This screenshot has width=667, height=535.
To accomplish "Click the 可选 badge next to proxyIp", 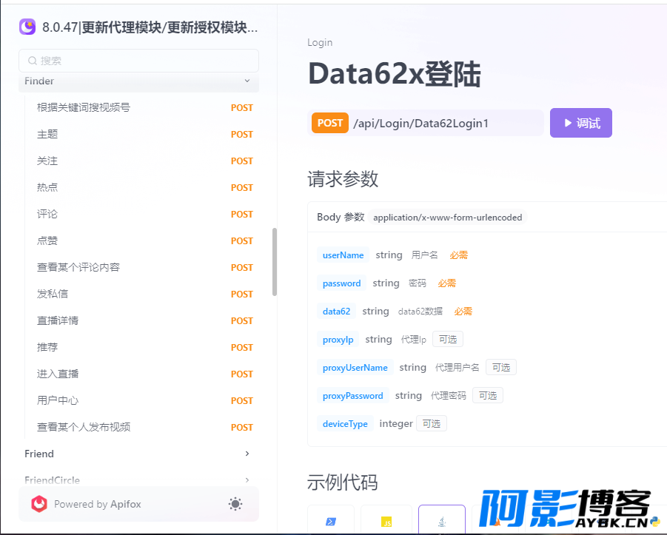I will coord(448,340).
